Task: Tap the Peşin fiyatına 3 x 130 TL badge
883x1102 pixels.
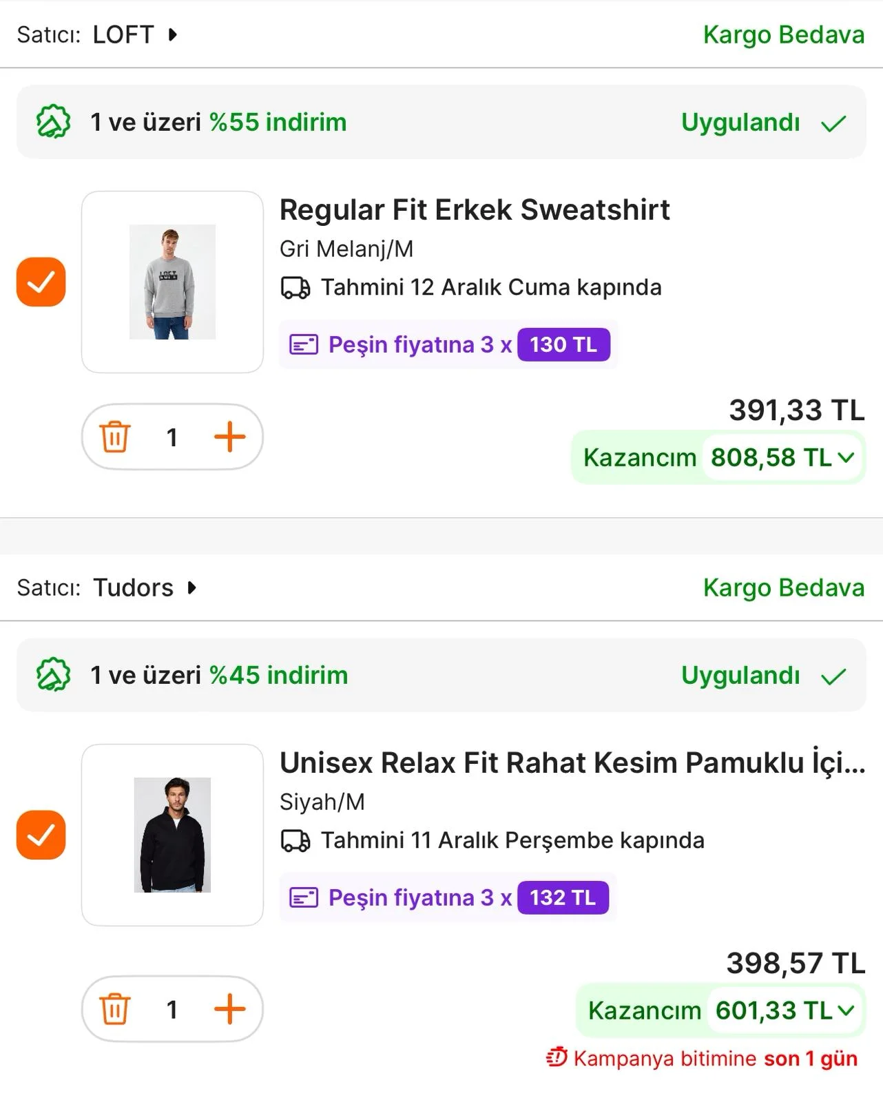Action: point(448,344)
